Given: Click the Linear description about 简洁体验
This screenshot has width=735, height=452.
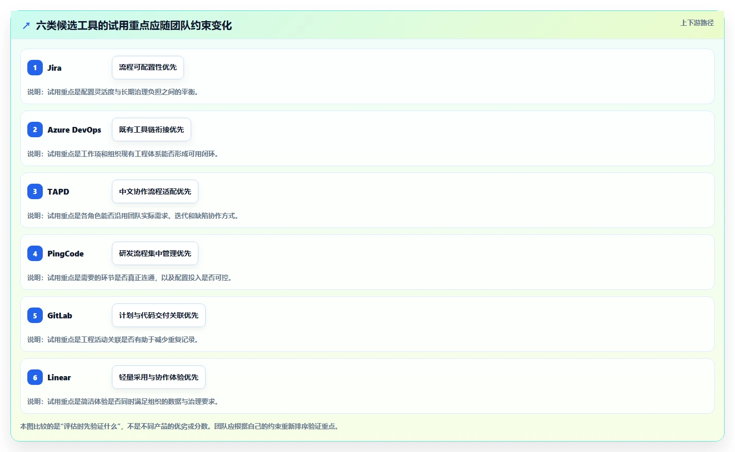Looking at the screenshot, I should pyautogui.click(x=123, y=401).
